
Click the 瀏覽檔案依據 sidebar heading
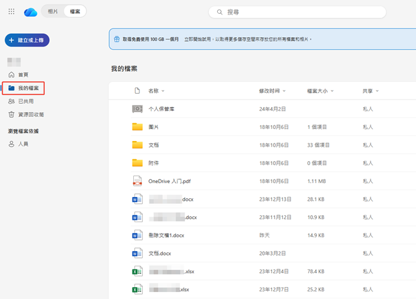(23, 131)
